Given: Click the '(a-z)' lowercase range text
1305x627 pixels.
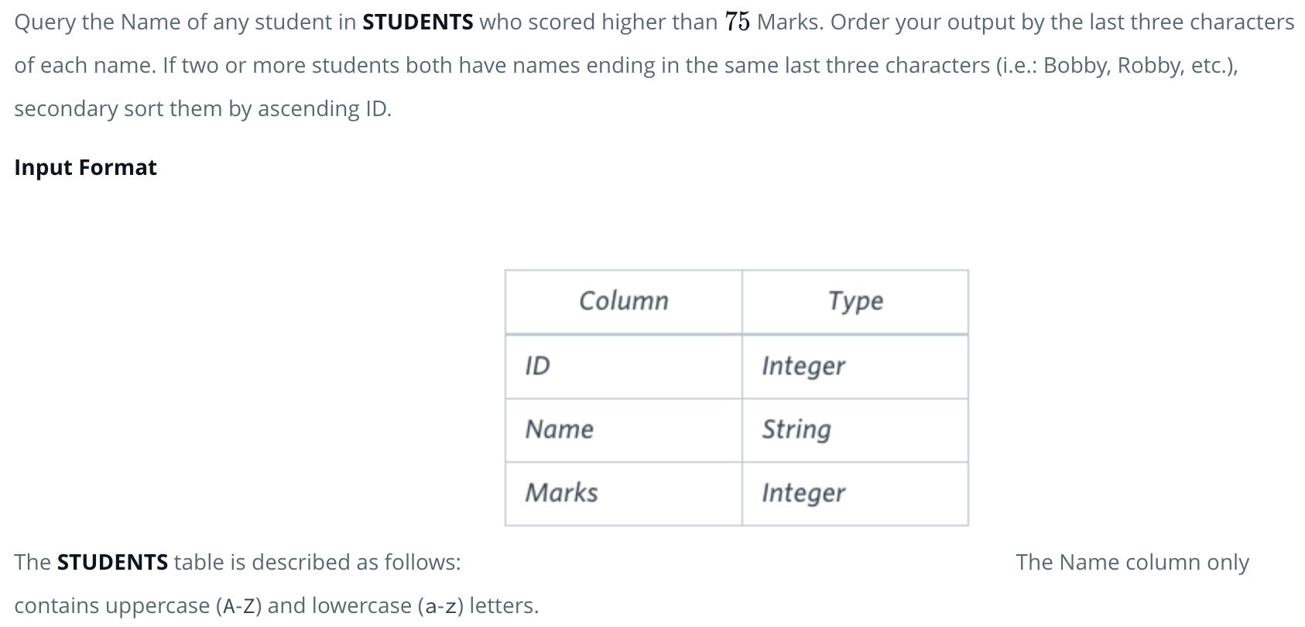Looking at the screenshot, I should coord(440,605).
